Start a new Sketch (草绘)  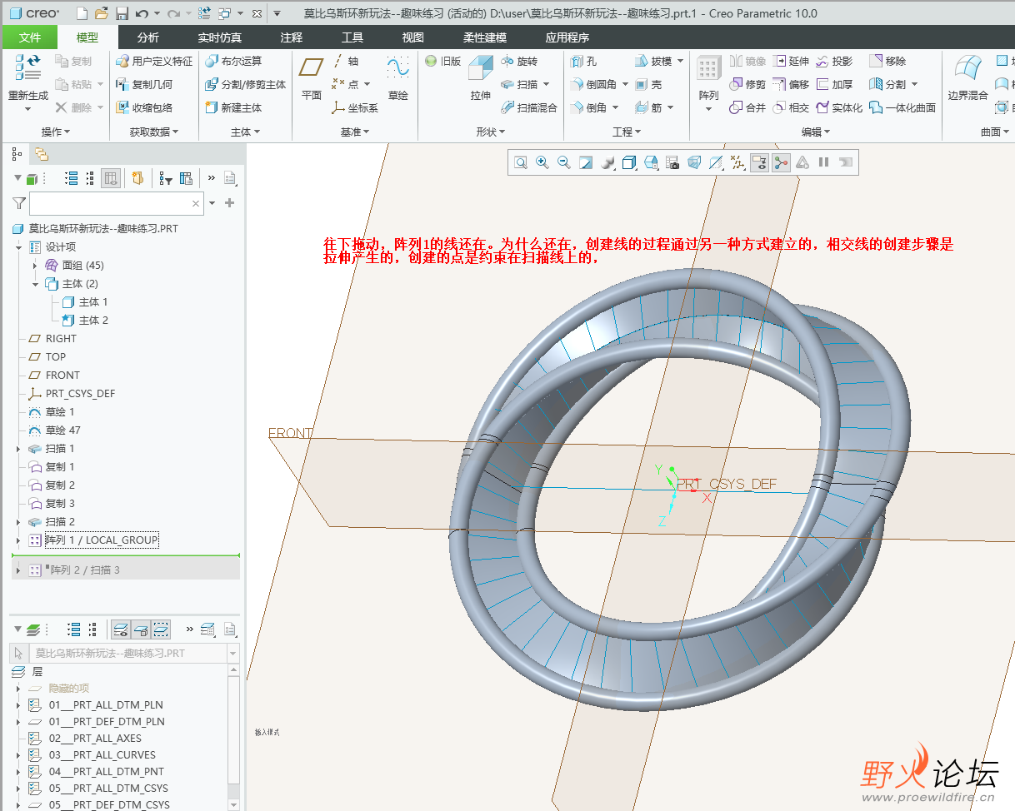[x=398, y=77]
